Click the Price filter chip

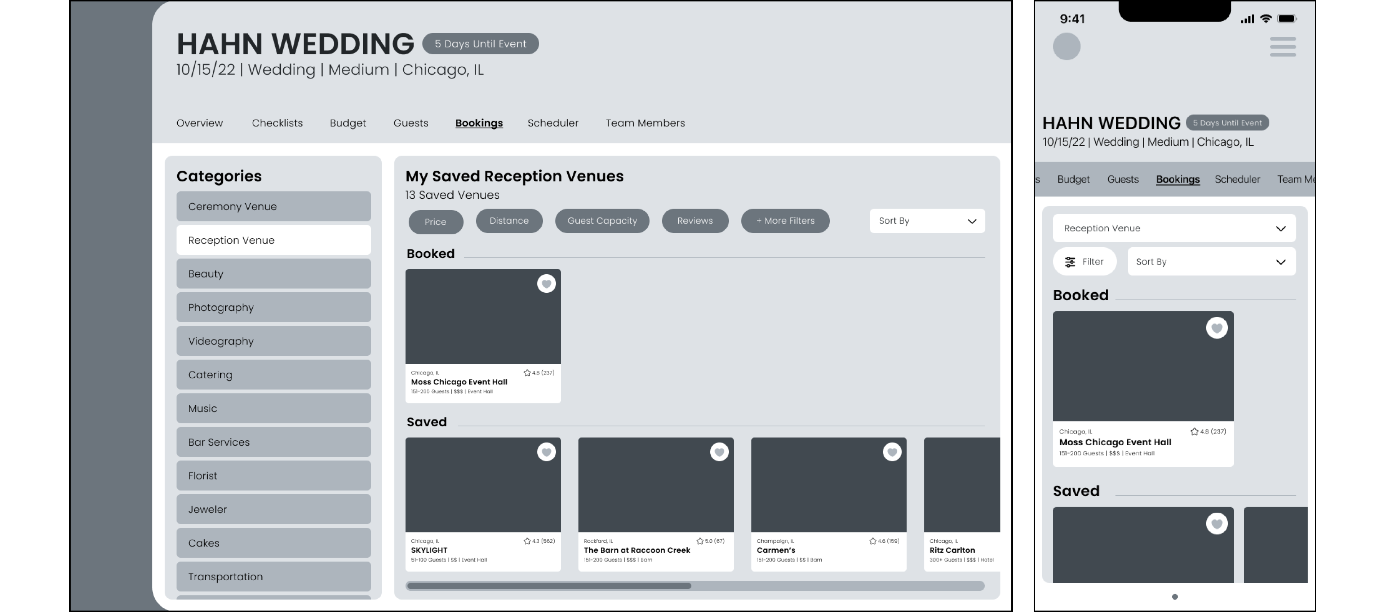point(436,222)
